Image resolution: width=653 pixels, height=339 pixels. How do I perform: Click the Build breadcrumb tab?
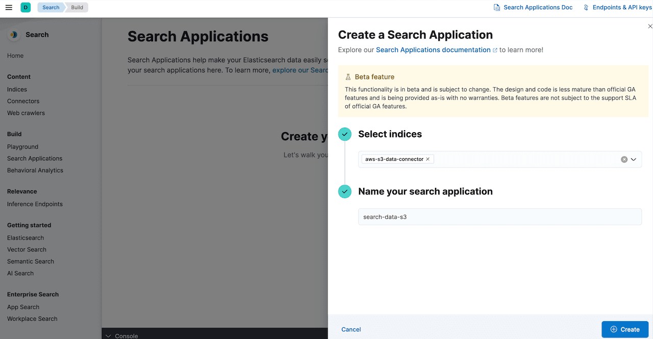[77, 7]
